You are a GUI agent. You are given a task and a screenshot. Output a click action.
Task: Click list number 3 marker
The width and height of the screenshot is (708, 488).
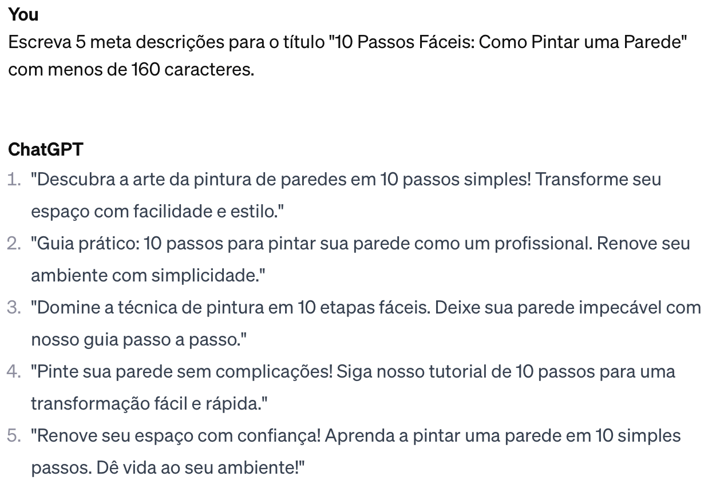(x=15, y=308)
